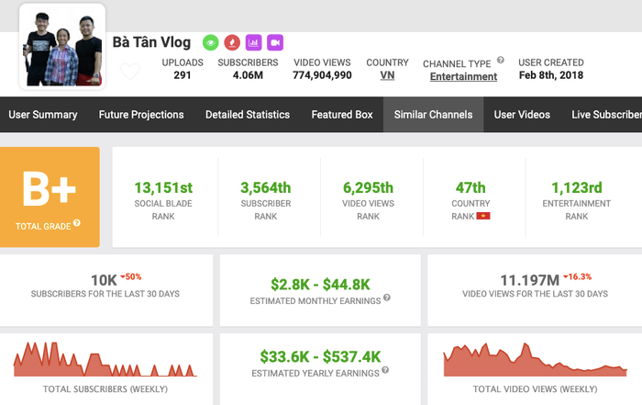Screen dimensions: 642x405
Task: Open the Detailed Statistics tab
Action: pyautogui.click(x=248, y=115)
